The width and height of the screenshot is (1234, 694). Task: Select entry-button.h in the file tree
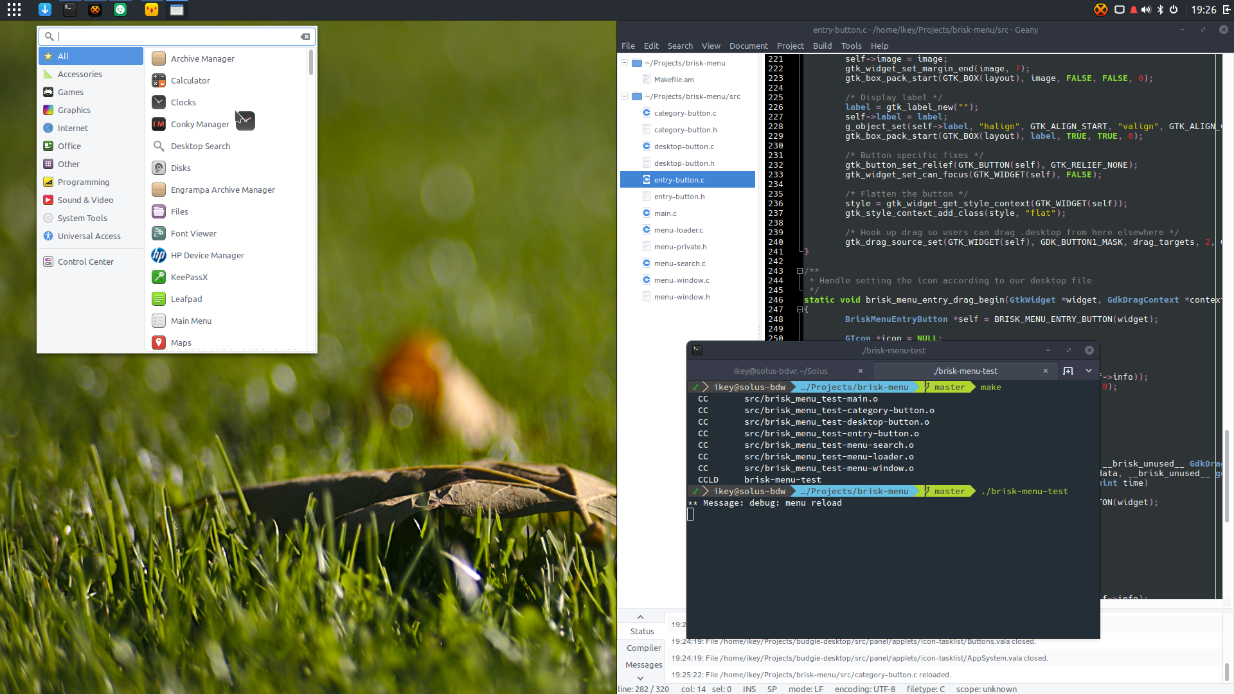679,197
